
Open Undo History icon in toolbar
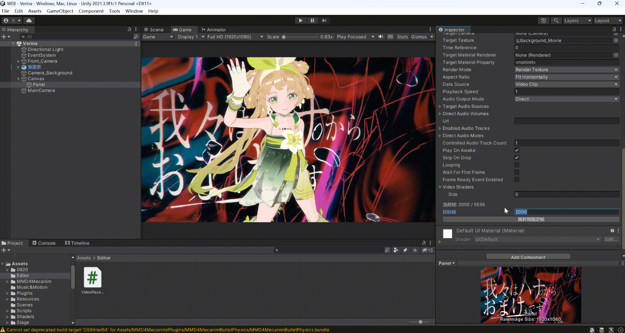(x=544, y=21)
